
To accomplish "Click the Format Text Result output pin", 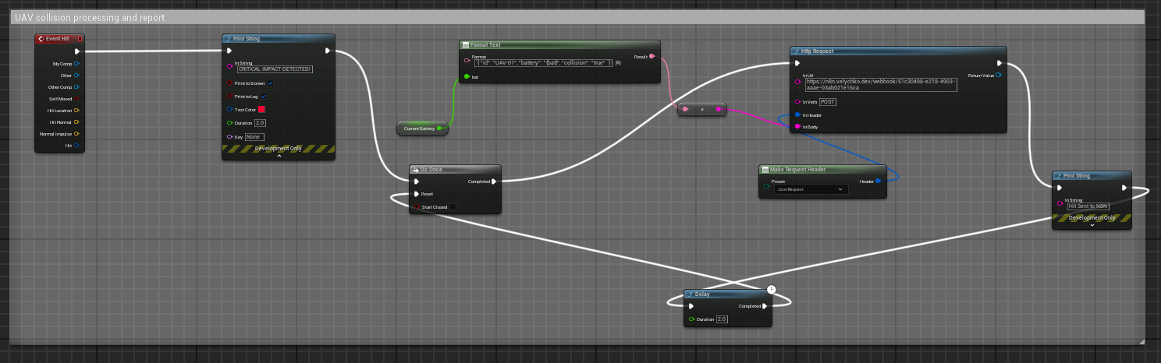I will [x=652, y=56].
